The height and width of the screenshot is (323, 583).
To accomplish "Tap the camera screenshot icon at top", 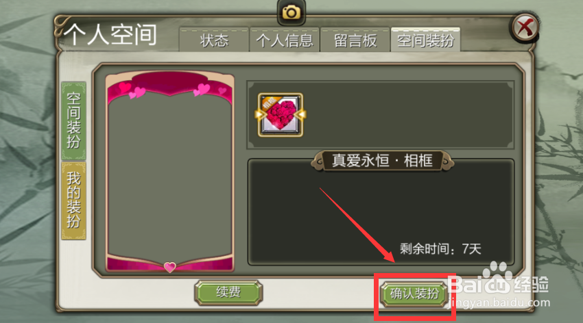I will [291, 12].
